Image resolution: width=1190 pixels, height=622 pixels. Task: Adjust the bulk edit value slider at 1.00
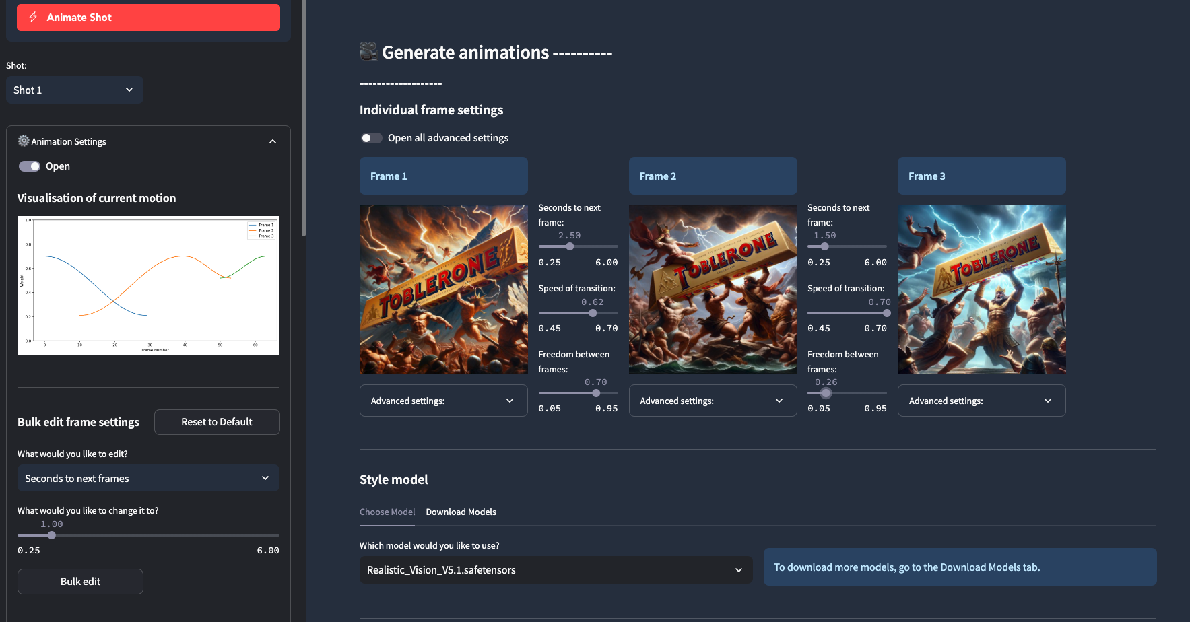(x=52, y=535)
